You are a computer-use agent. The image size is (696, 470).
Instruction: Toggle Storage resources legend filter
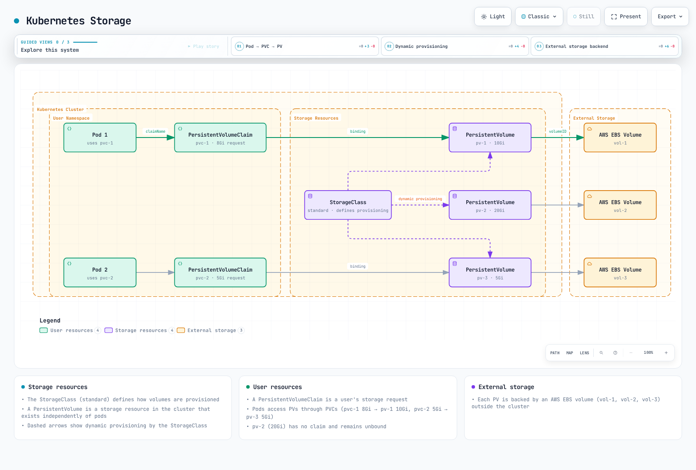tap(140, 330)
